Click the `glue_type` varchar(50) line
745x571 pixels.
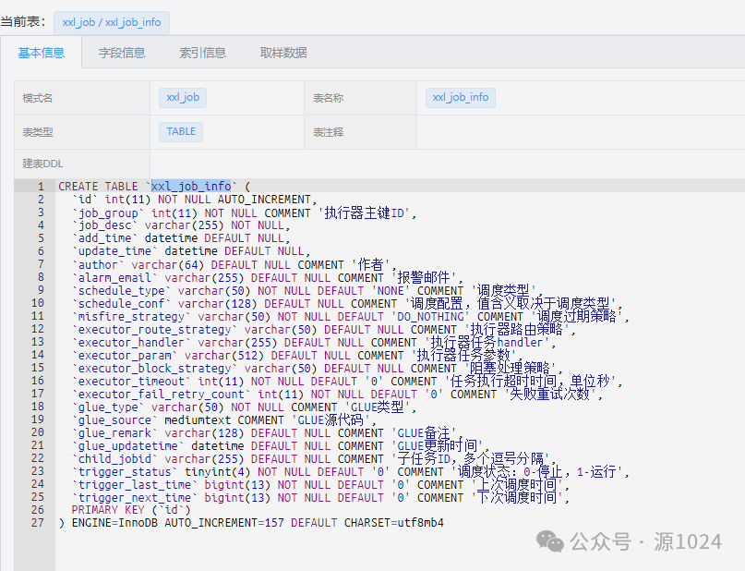click(245, 407)
